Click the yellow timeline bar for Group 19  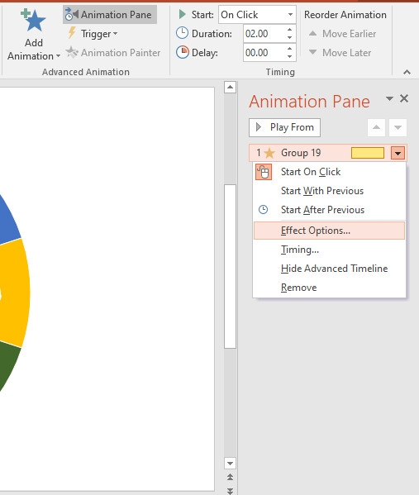coord(368,153)
